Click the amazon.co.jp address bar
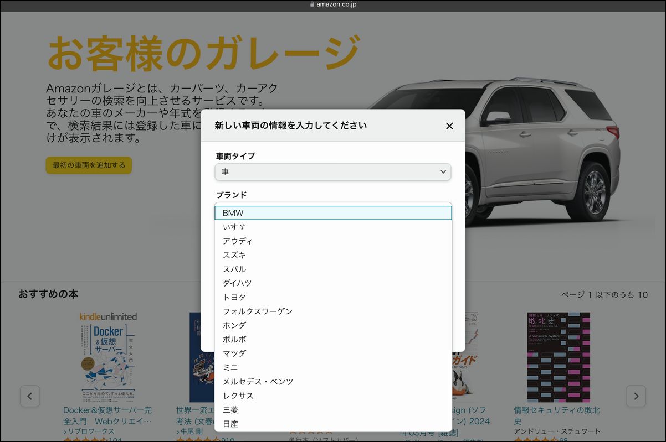 (333, 4)
